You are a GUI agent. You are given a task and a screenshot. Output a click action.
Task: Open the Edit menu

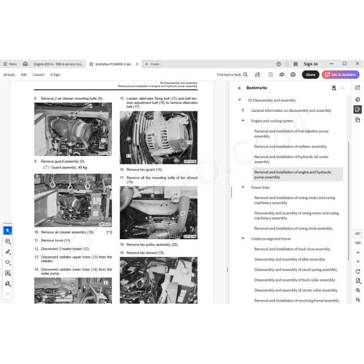click(x=23, y=75)
